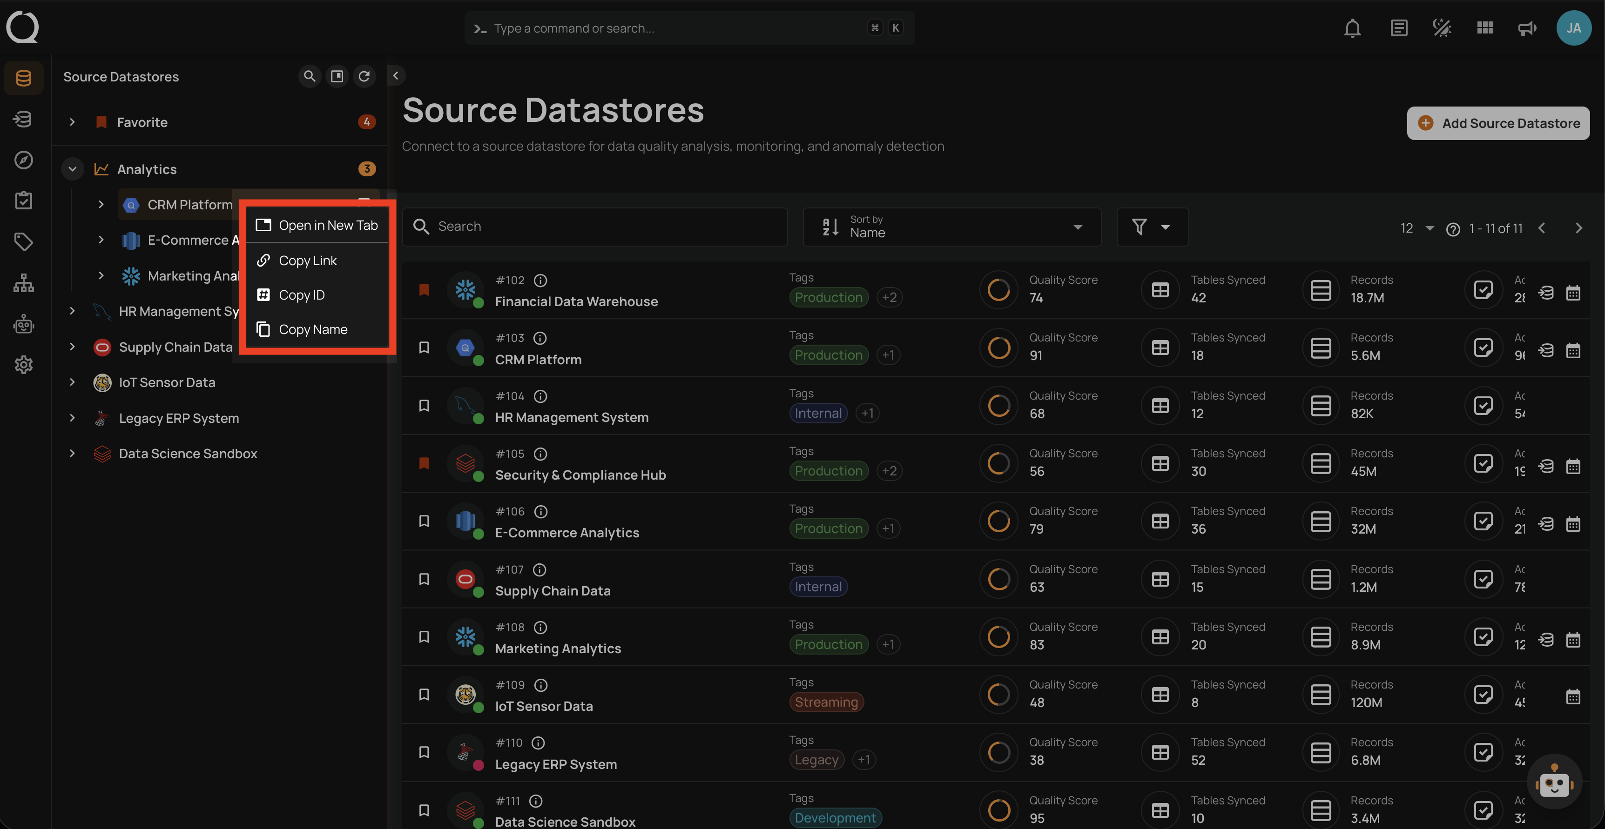Select Open in New Tab menu entry
The image size is (1605, 829).
click(x=328, y=226)
